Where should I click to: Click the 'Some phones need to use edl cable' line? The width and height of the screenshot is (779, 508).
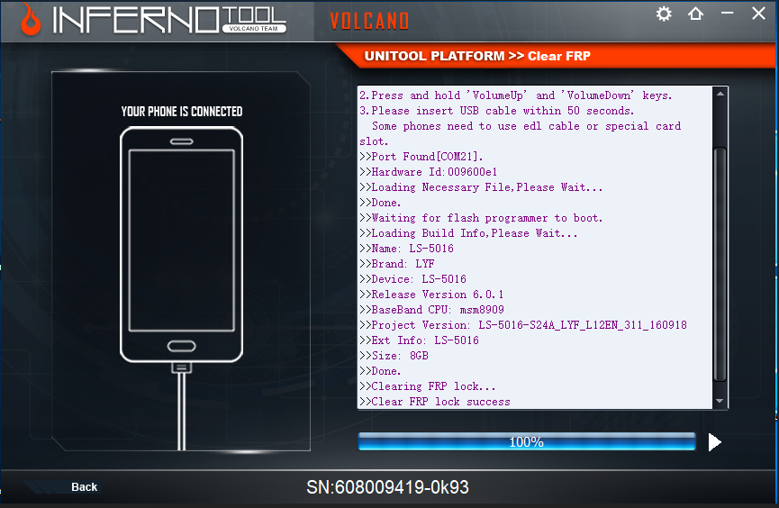click(521, 133)
